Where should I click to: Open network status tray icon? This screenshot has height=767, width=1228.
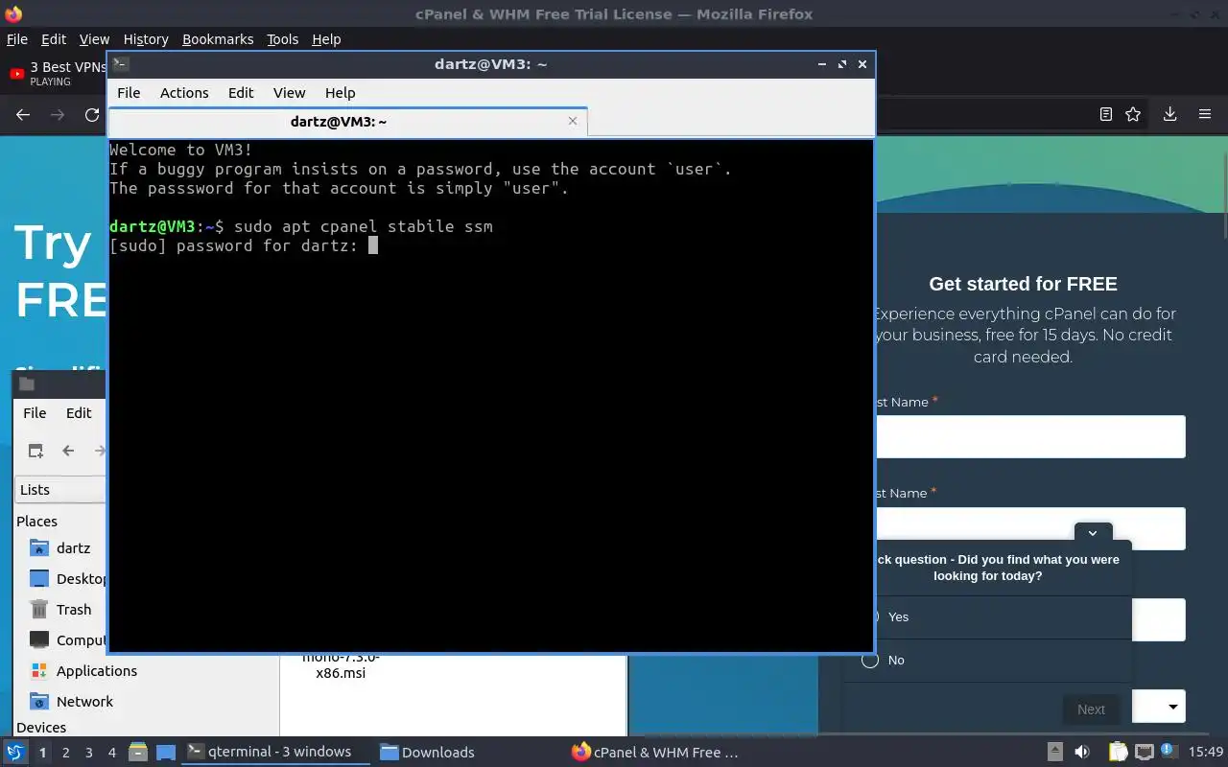[1144, 752]
